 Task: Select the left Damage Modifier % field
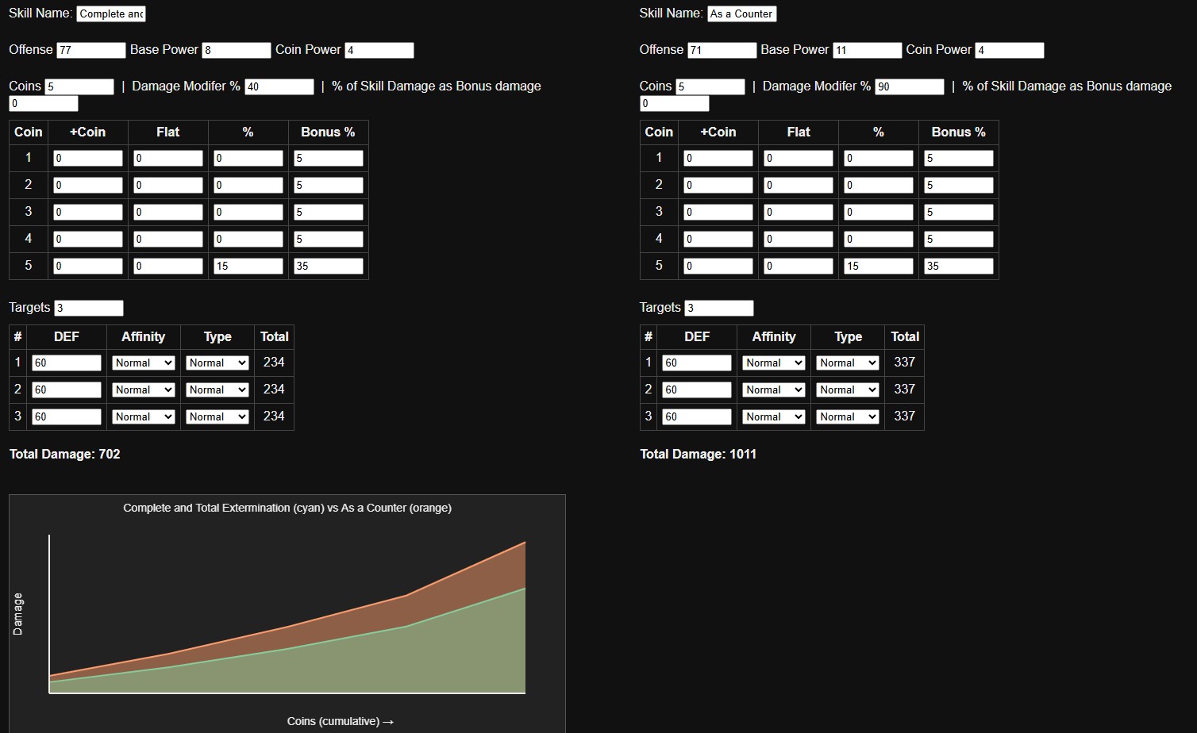click(x=279, y=86)
